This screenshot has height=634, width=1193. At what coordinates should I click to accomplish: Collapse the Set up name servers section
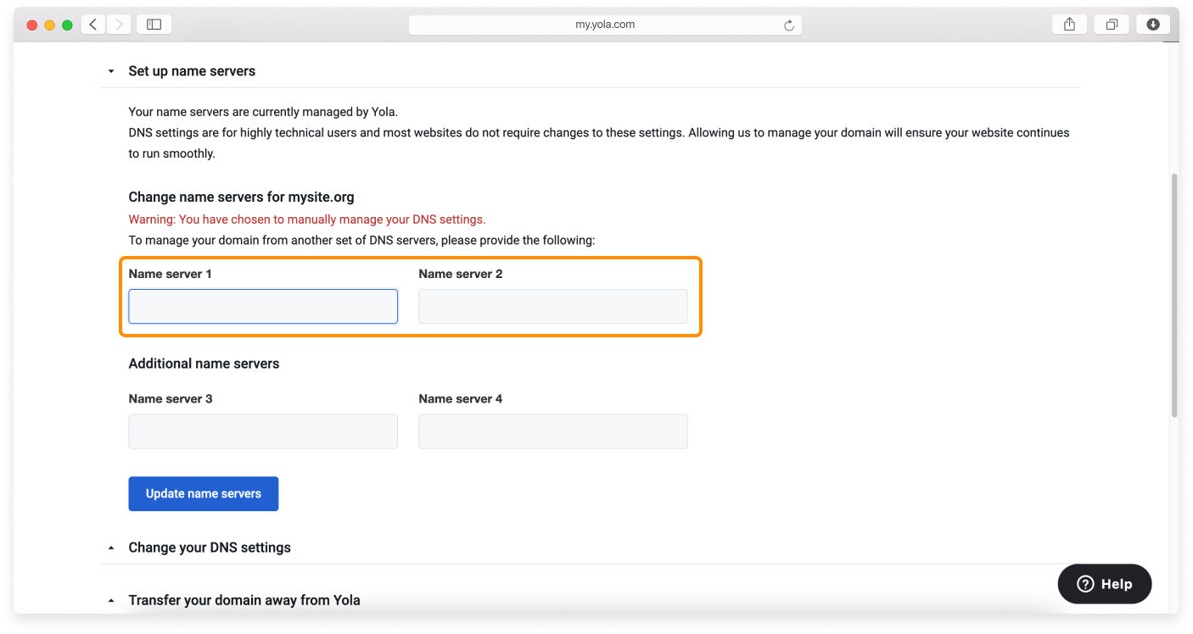tap(111, 72)
